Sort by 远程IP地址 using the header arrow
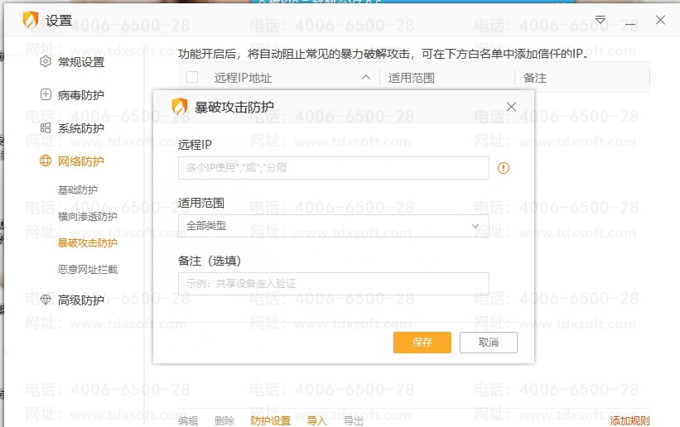Viewport: 680px width, 427px height. tap(366, 77)
